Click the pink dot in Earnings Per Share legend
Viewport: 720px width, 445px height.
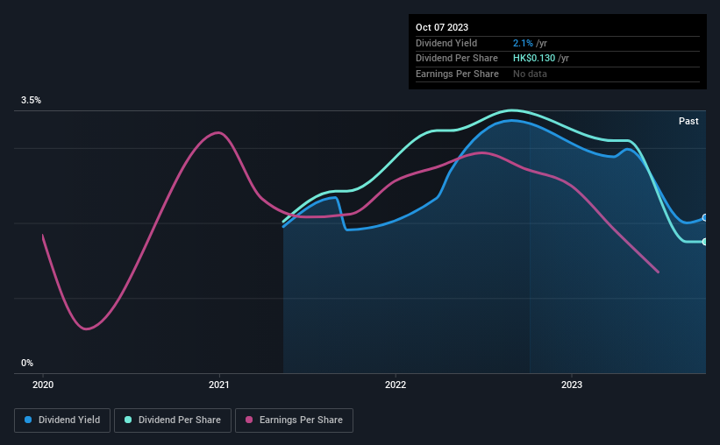pyautogui.click(x=249, y=420)
